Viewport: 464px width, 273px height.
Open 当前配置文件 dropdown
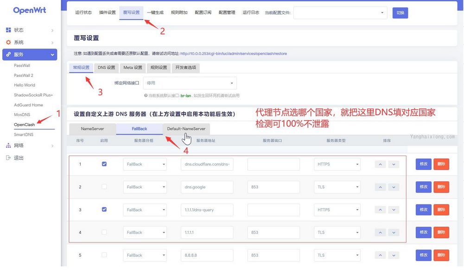(x=340, y=12)
